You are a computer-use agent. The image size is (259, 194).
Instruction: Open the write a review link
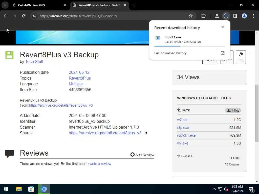pyautogui.click(x=101, y=164)
